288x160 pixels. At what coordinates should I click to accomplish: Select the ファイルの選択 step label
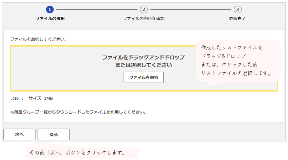coord(50,18)
